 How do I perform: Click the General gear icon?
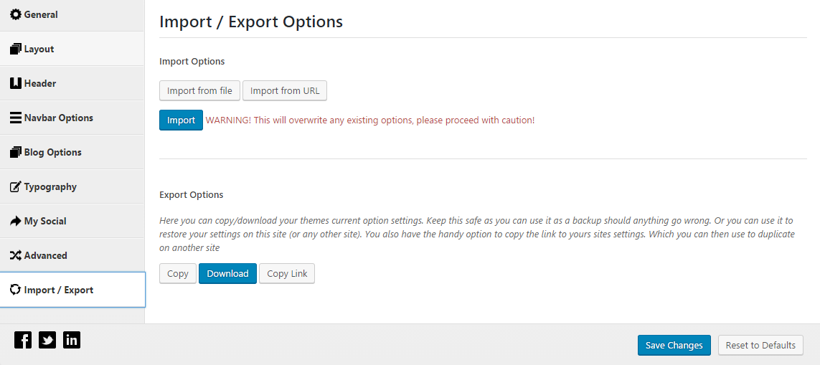tap(15, 14)
